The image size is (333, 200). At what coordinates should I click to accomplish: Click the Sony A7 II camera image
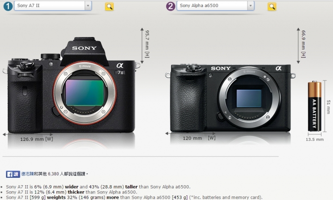click(x=71, y=85)
